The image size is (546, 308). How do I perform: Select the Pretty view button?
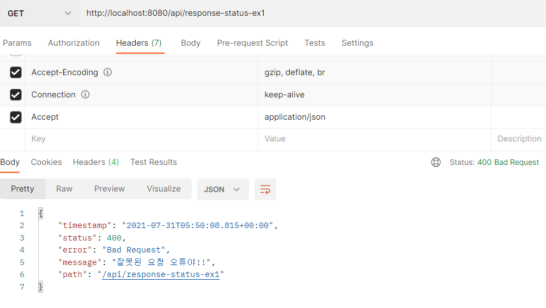pos(23,189)
